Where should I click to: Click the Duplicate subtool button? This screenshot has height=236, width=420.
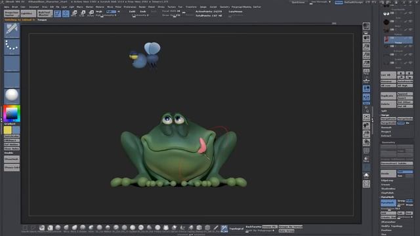point(388,96)
